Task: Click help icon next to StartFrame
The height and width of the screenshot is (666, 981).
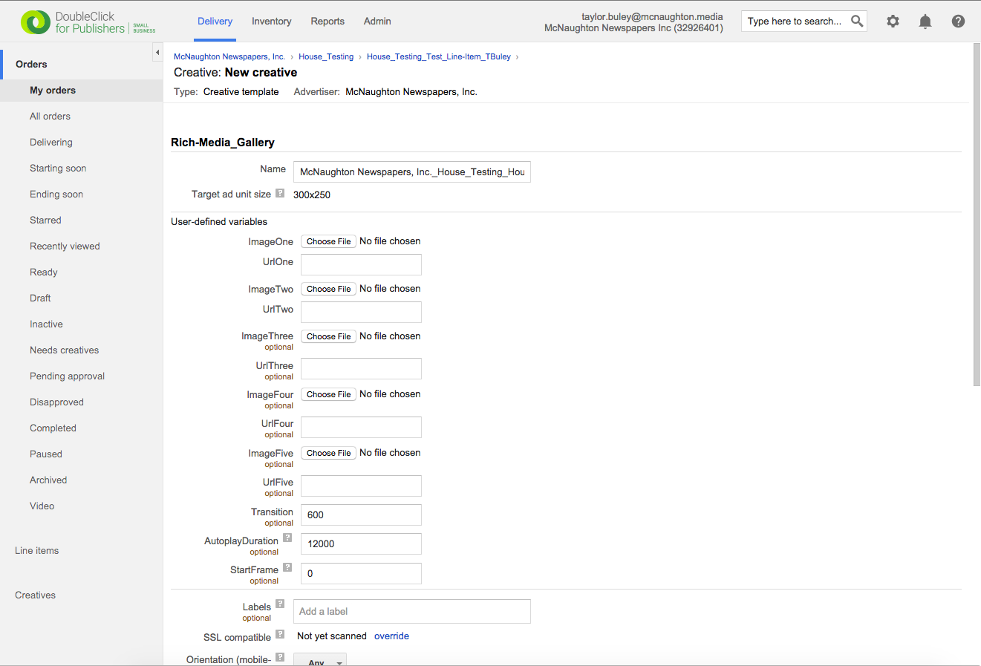Action: [x=287, y=567]
